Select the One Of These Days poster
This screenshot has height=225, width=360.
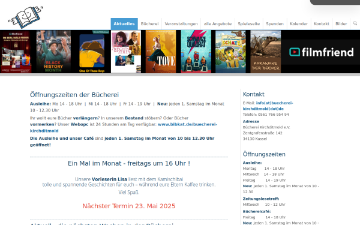pos(92,52)
